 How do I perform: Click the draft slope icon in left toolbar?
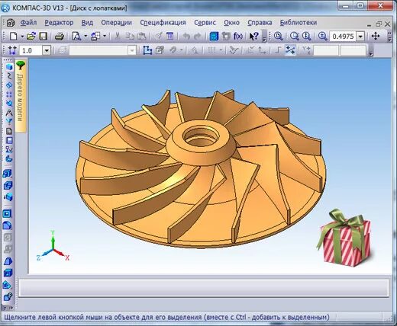[8, 261]
